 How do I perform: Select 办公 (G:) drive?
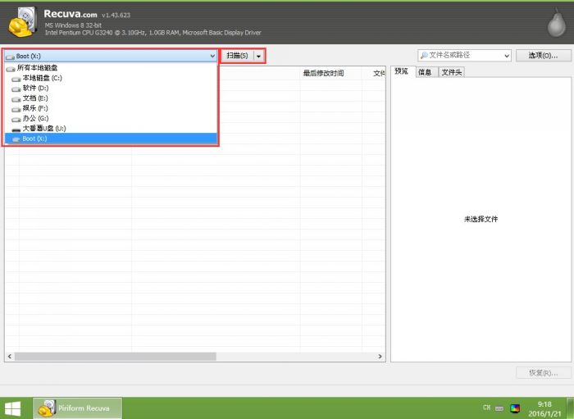point(35,118)
